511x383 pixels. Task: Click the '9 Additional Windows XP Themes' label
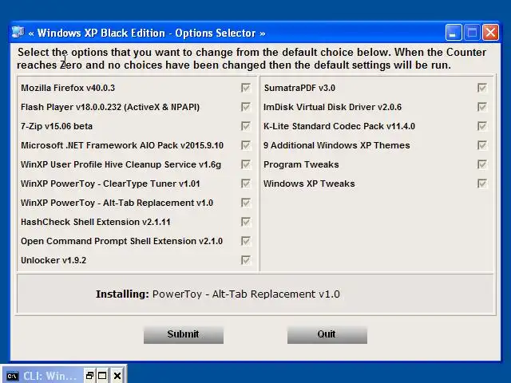tap(337, 145)
